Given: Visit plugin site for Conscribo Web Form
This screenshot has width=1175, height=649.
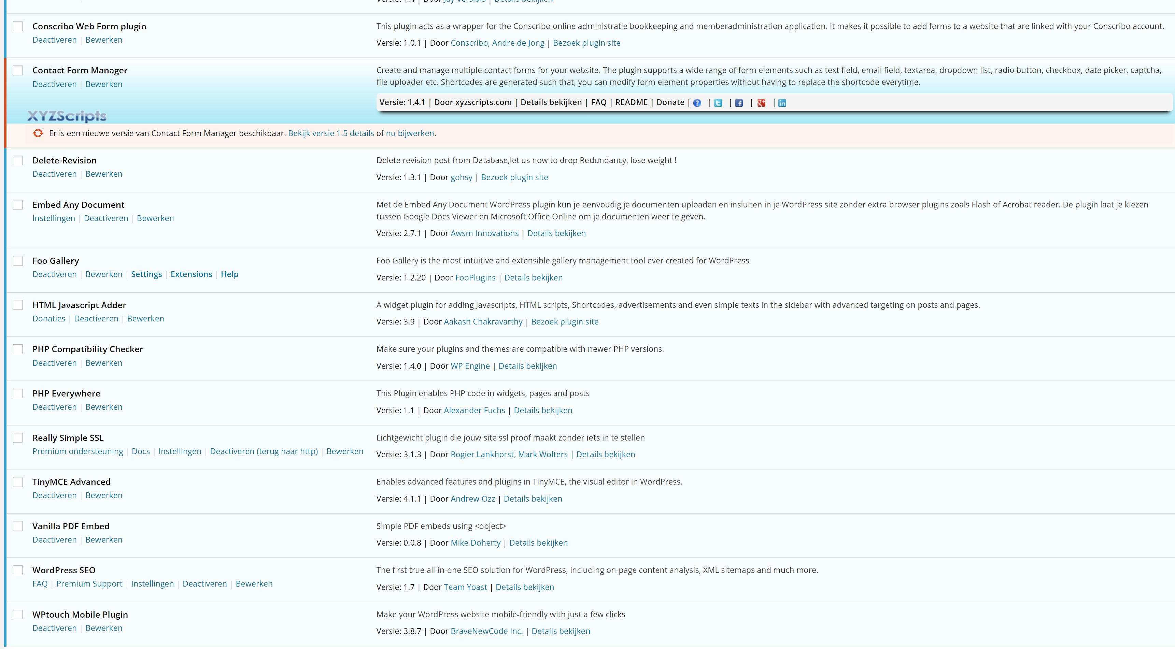Looking at the screenshot, I should pyautogui.click(x=586, y=43).
